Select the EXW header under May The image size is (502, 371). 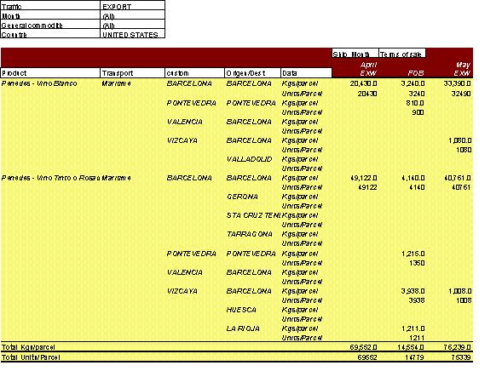462,73
